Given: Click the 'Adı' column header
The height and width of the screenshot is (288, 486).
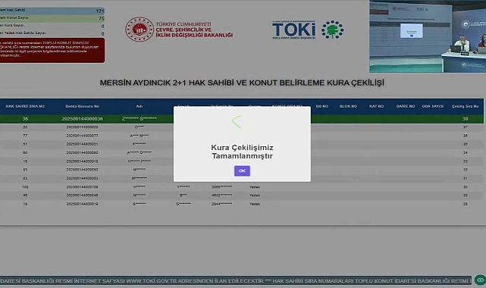Looking at the screenshot, I should (x=140, y=106).
